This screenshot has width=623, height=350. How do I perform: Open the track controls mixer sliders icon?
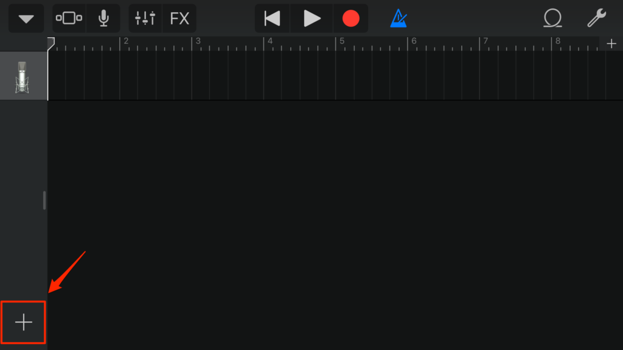(145, 18)
